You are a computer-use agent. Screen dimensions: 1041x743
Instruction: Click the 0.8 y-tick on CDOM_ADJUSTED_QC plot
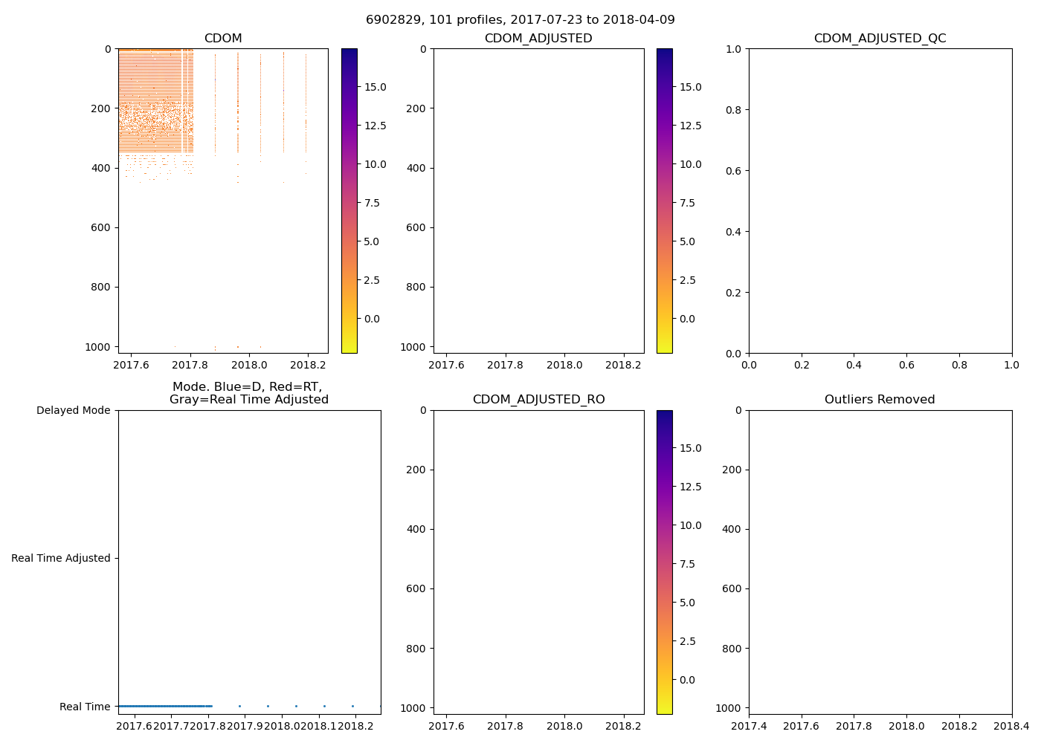(x=734, y=110)
